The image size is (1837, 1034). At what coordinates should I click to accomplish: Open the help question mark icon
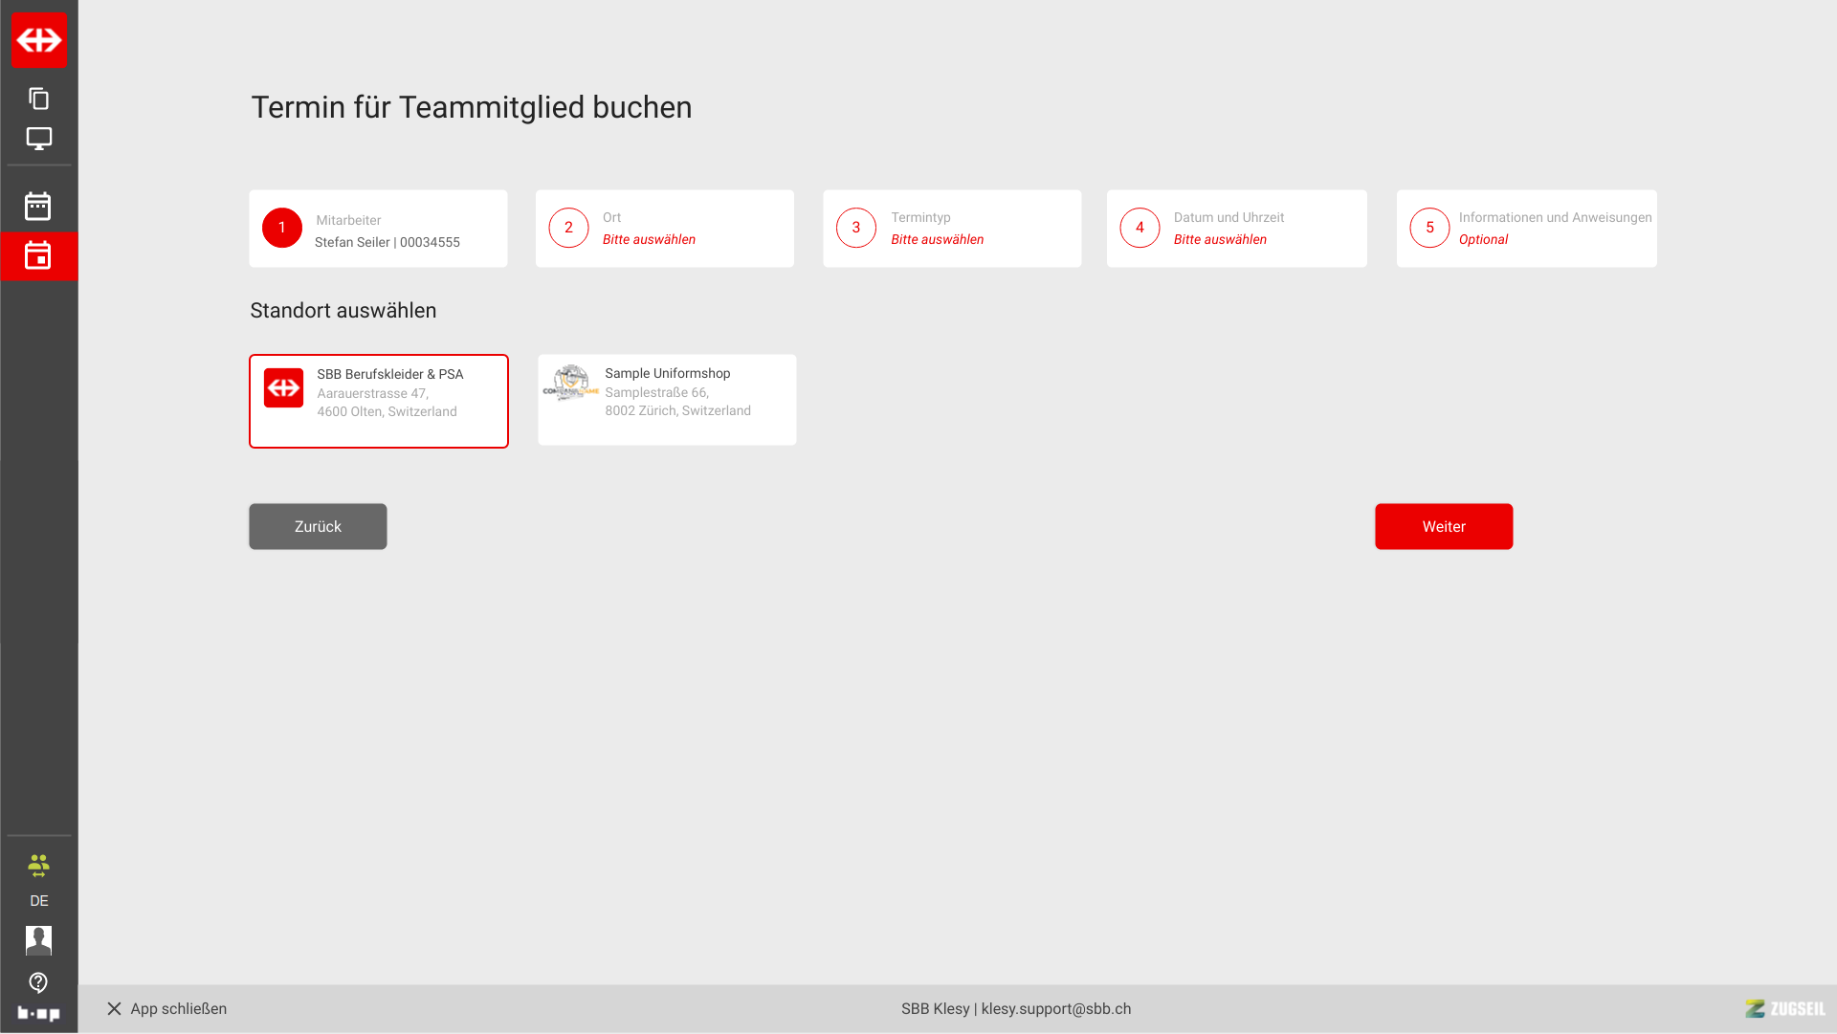click(x=38, y=982)
